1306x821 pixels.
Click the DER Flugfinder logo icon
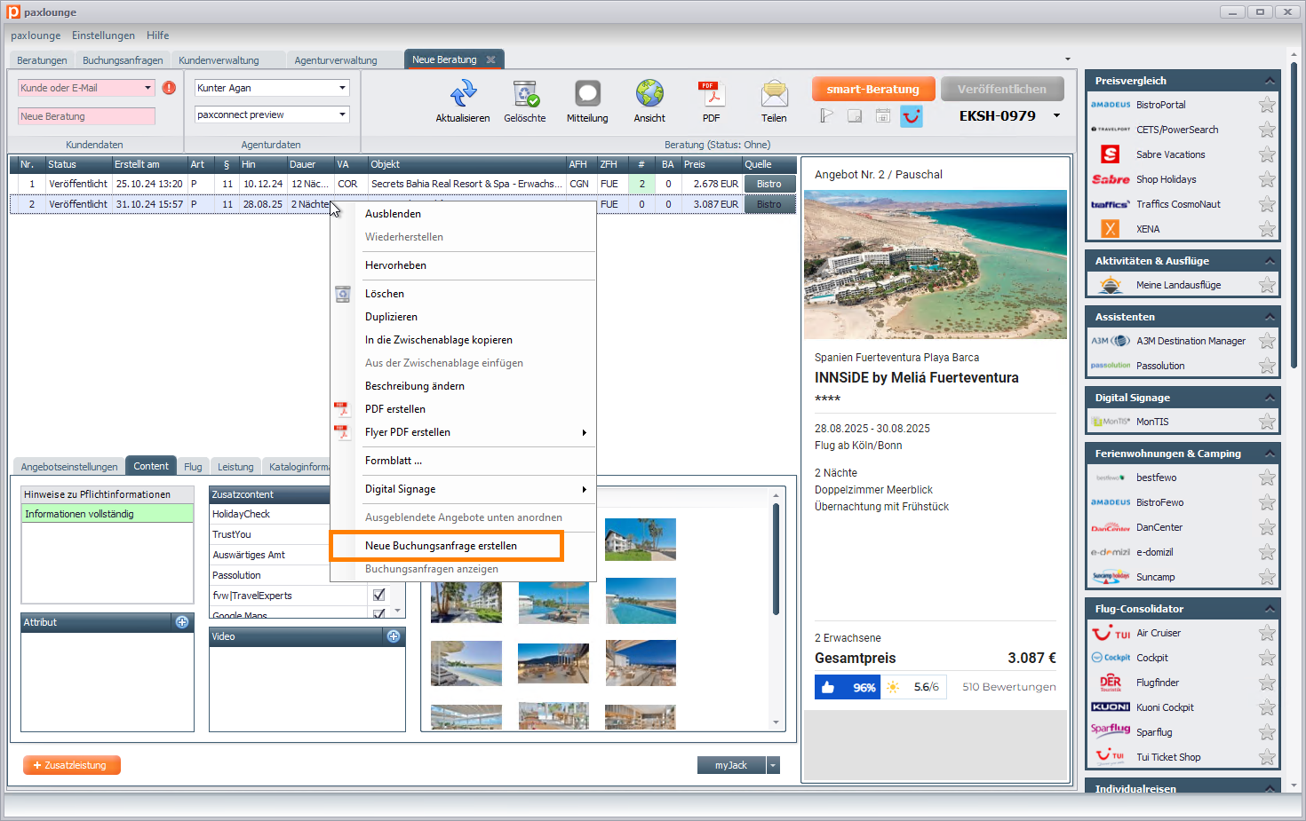click(x=1111, y=683)
